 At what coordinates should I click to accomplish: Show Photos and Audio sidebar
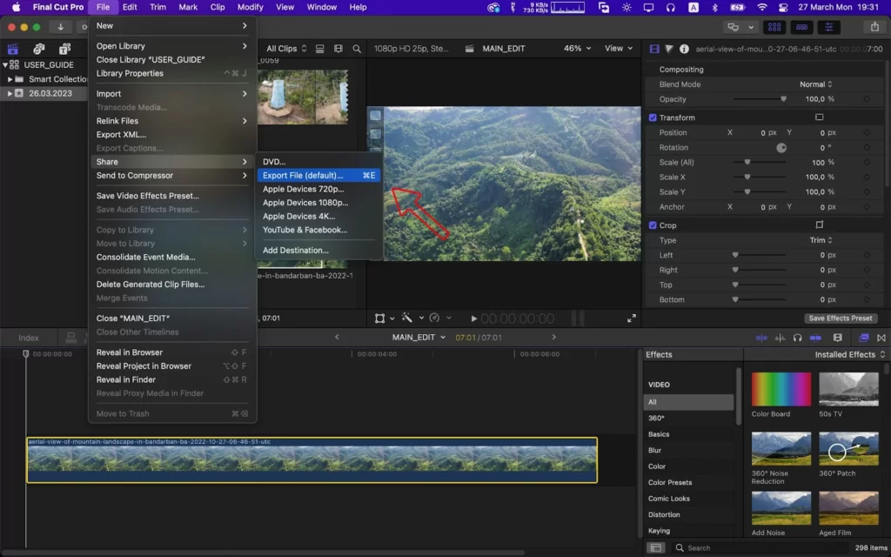pyautogui.click(x=38, y=49)
